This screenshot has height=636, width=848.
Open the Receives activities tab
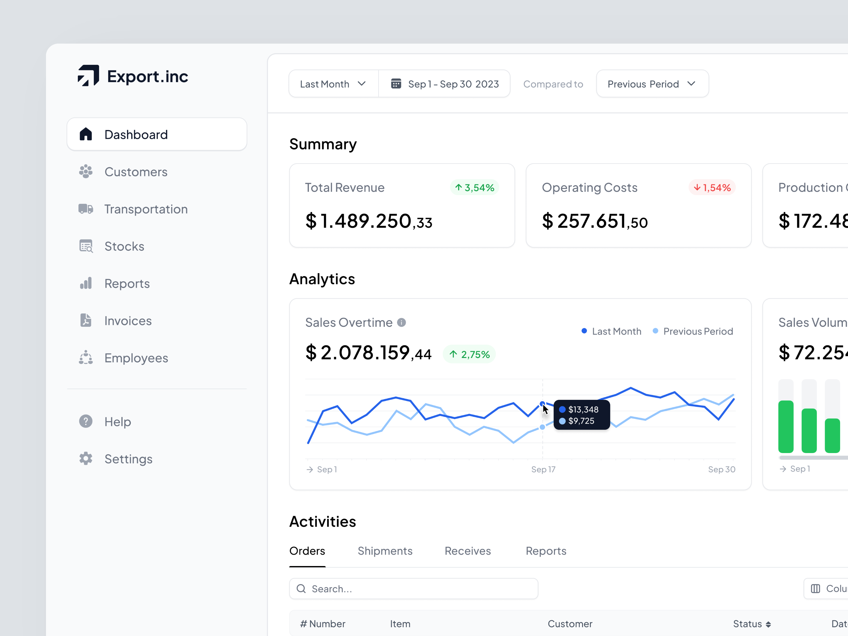(x=468, y=551)
